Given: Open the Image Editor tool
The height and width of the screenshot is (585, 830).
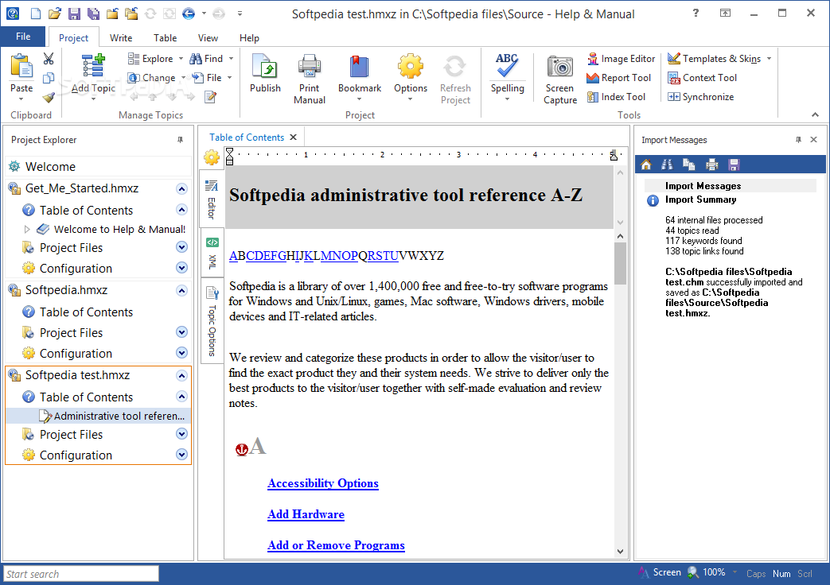Looking at the screenshot, I should click(x=621, y=59).
